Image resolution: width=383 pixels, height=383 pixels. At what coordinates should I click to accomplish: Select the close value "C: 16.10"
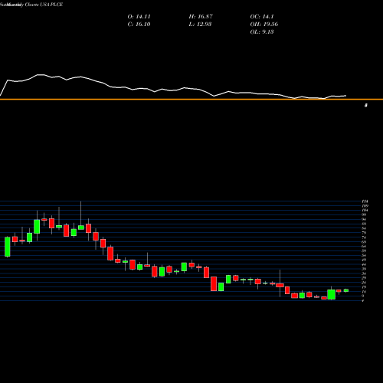[139, 25]
